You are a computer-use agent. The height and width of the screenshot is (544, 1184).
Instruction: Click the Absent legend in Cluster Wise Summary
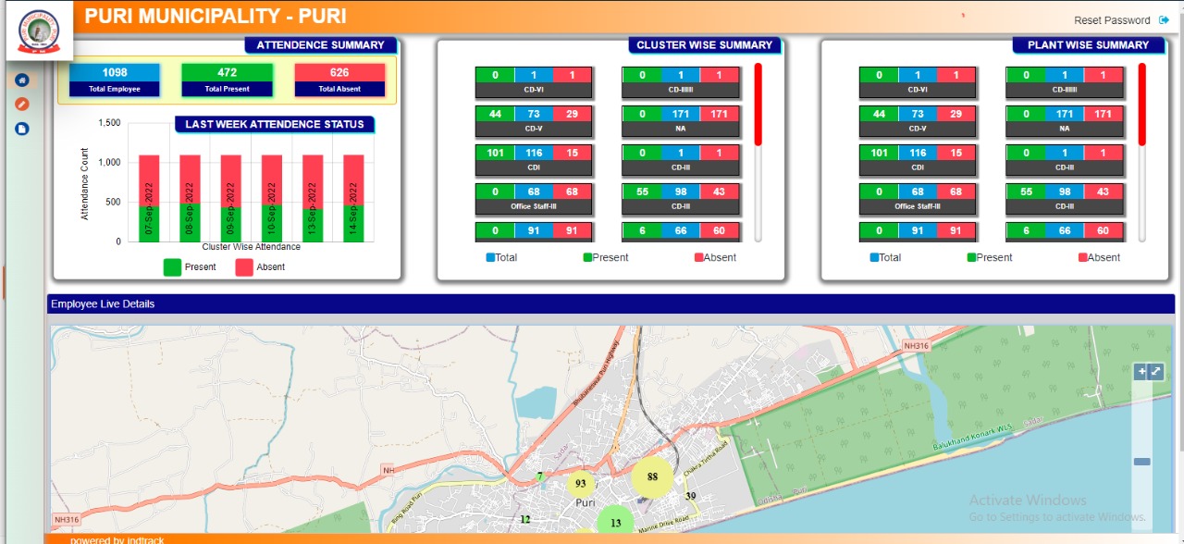pos(715,257)
